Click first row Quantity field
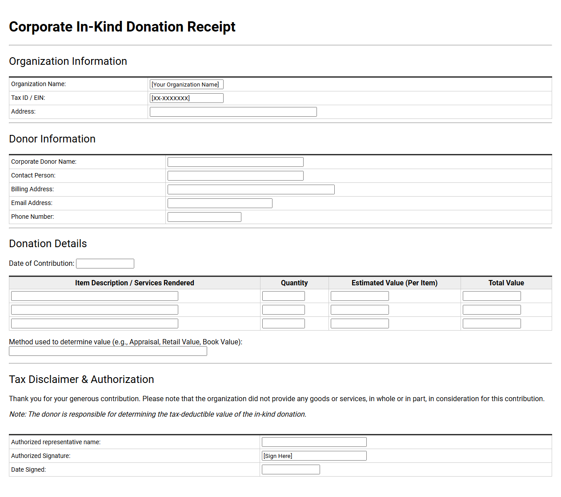The height and width of the screenshot is (497, 561). 284,296
